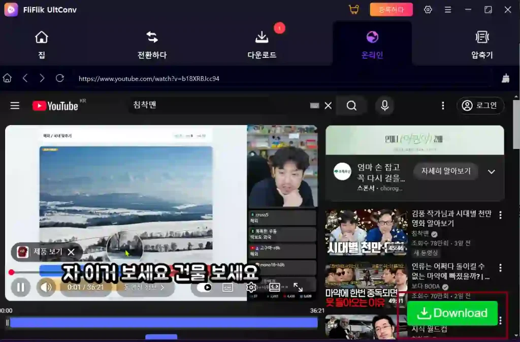Click the 로그인 sign-in button
520x342 pixels.
(x=480, y=106)
